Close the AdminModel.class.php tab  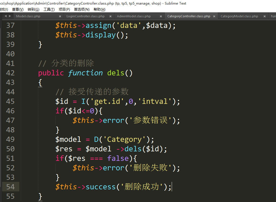tap(161, 16)
